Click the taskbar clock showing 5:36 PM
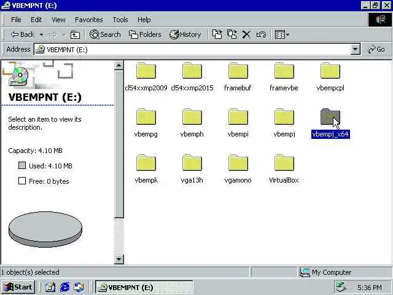This screenshot has height=295, width=393. pyautogui.click(x=370, y=288)
